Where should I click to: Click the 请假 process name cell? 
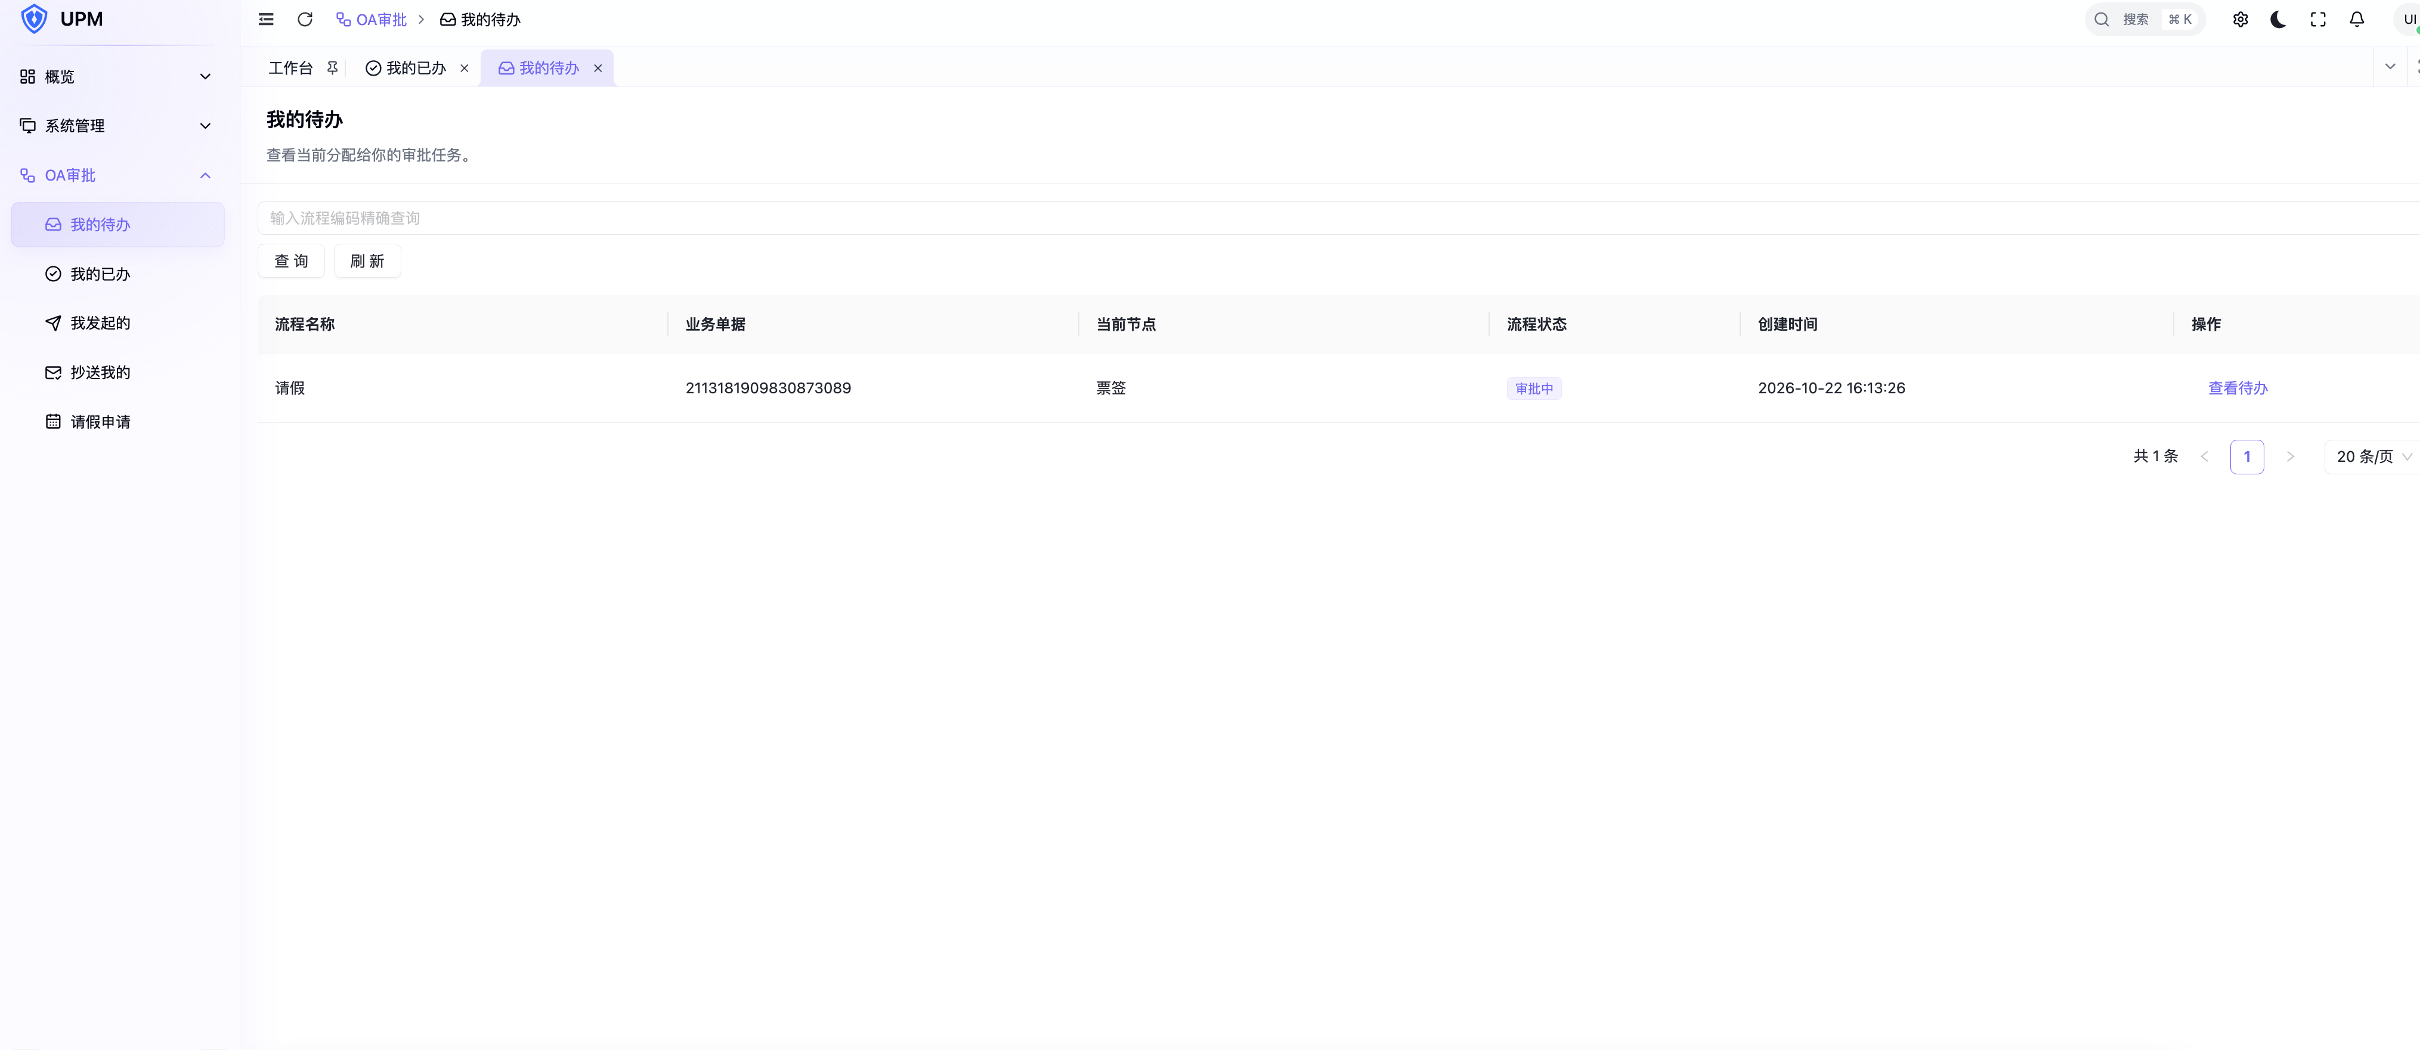coord(289,389)
